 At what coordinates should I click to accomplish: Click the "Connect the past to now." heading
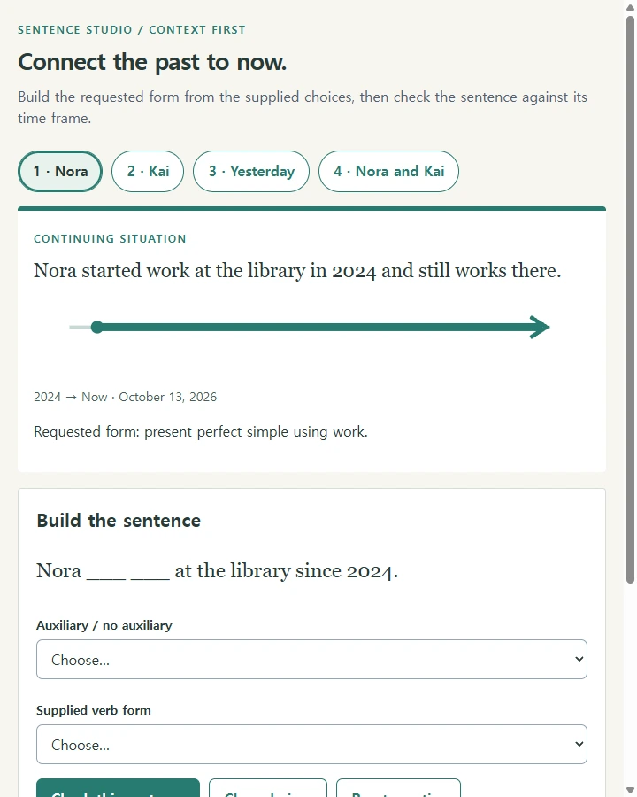point(152,62)
